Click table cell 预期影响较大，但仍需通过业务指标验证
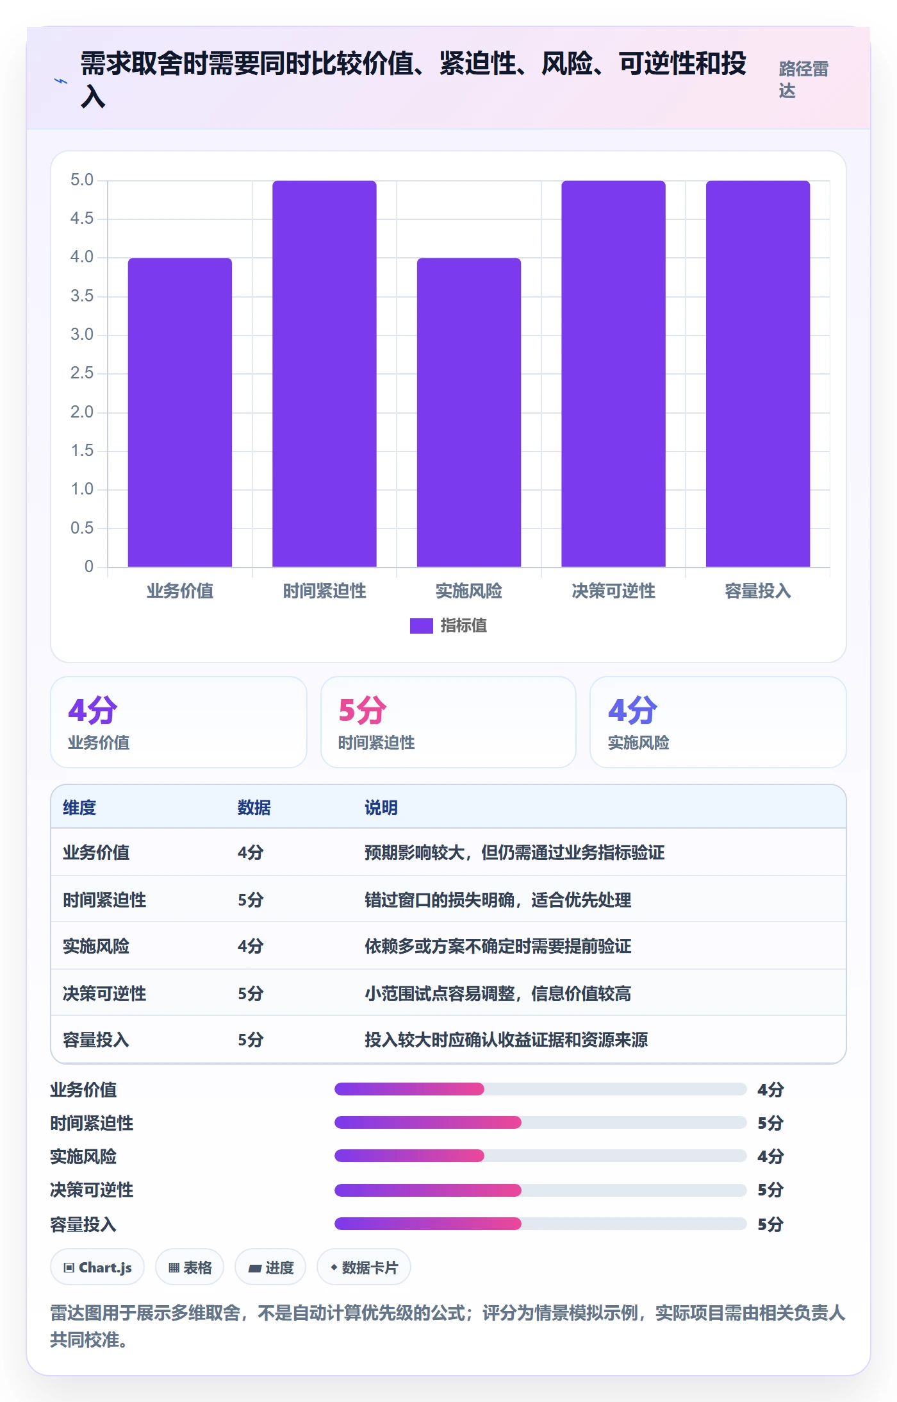This screenshot has width=897, height=1402. [x=514, y=852]
